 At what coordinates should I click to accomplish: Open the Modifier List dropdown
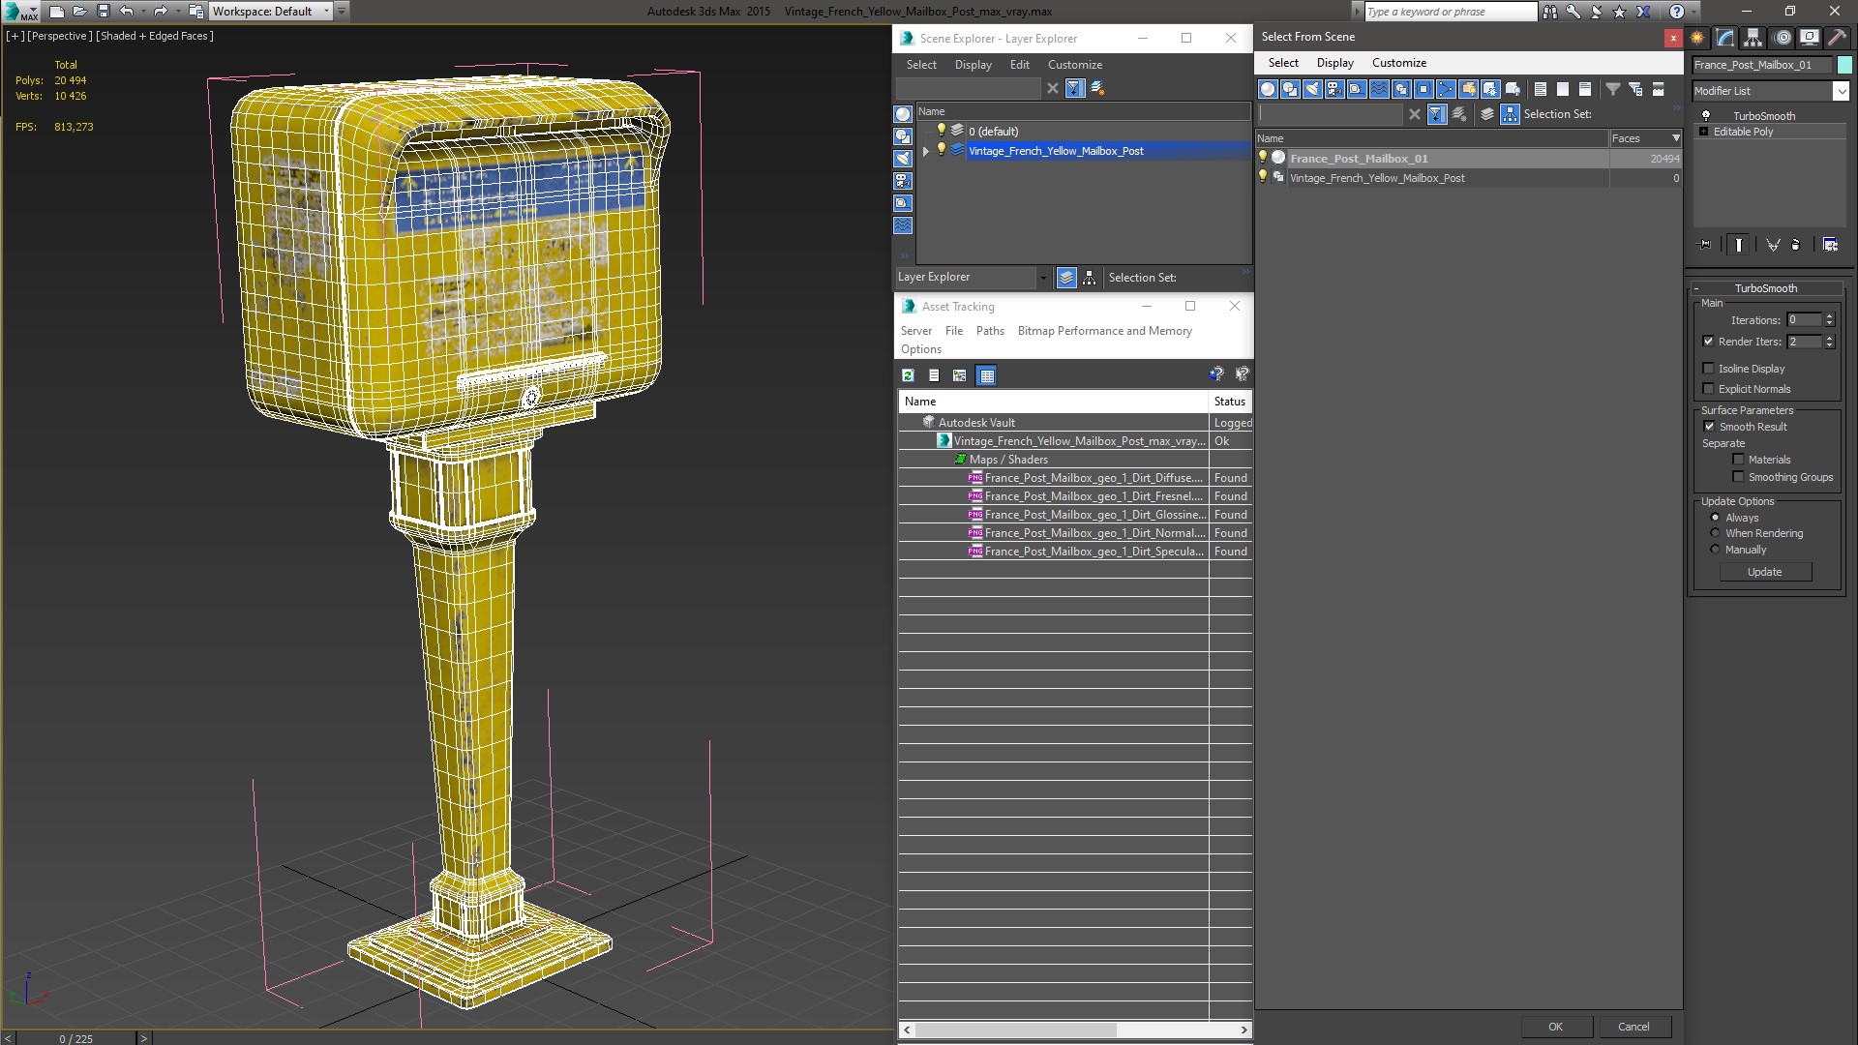click(x=1841, y=91)
